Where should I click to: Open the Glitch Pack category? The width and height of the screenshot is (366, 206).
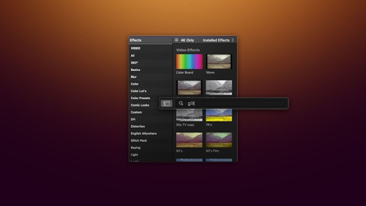pyautogui.click(x=139, y=141)
